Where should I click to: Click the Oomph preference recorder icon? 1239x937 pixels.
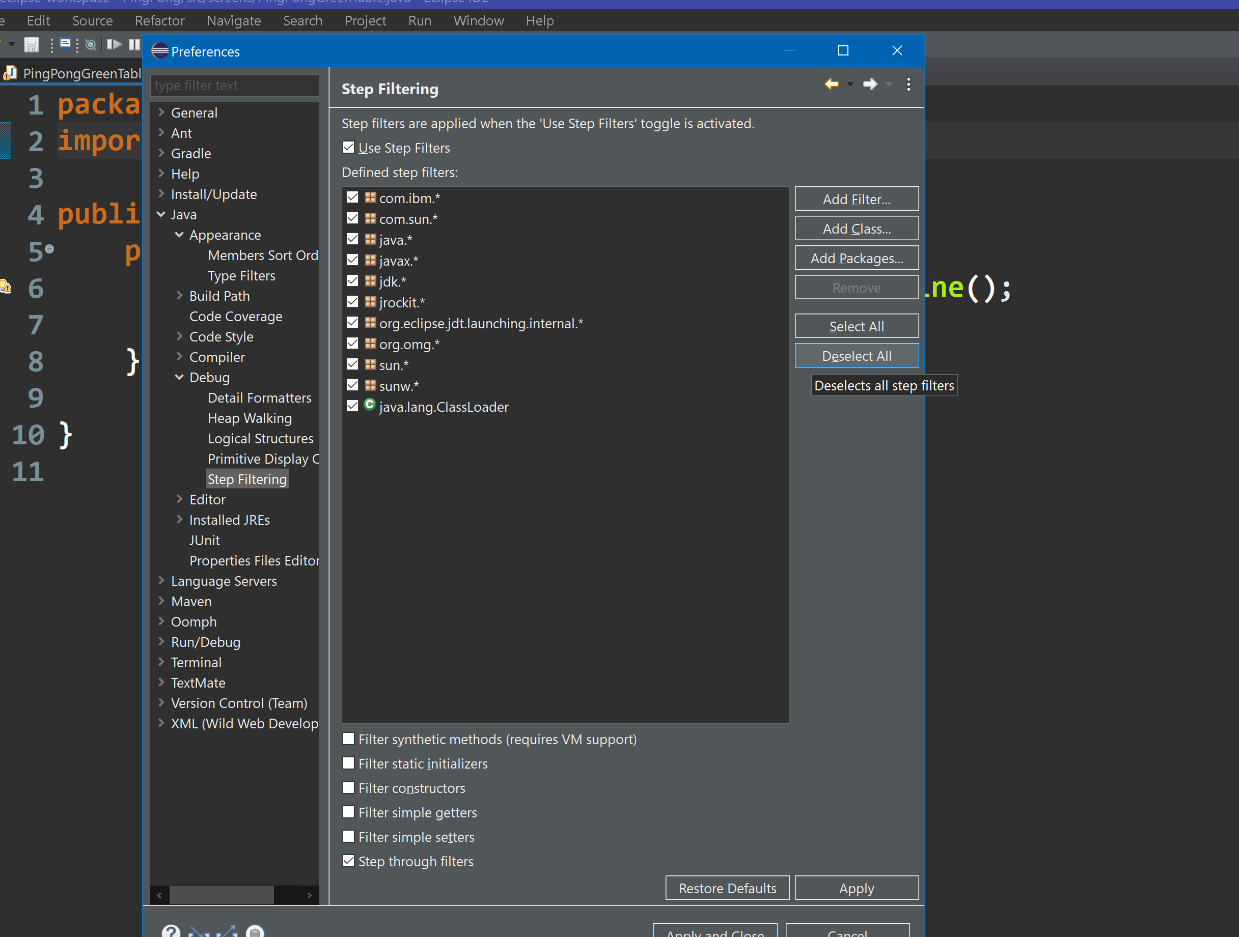255,931
